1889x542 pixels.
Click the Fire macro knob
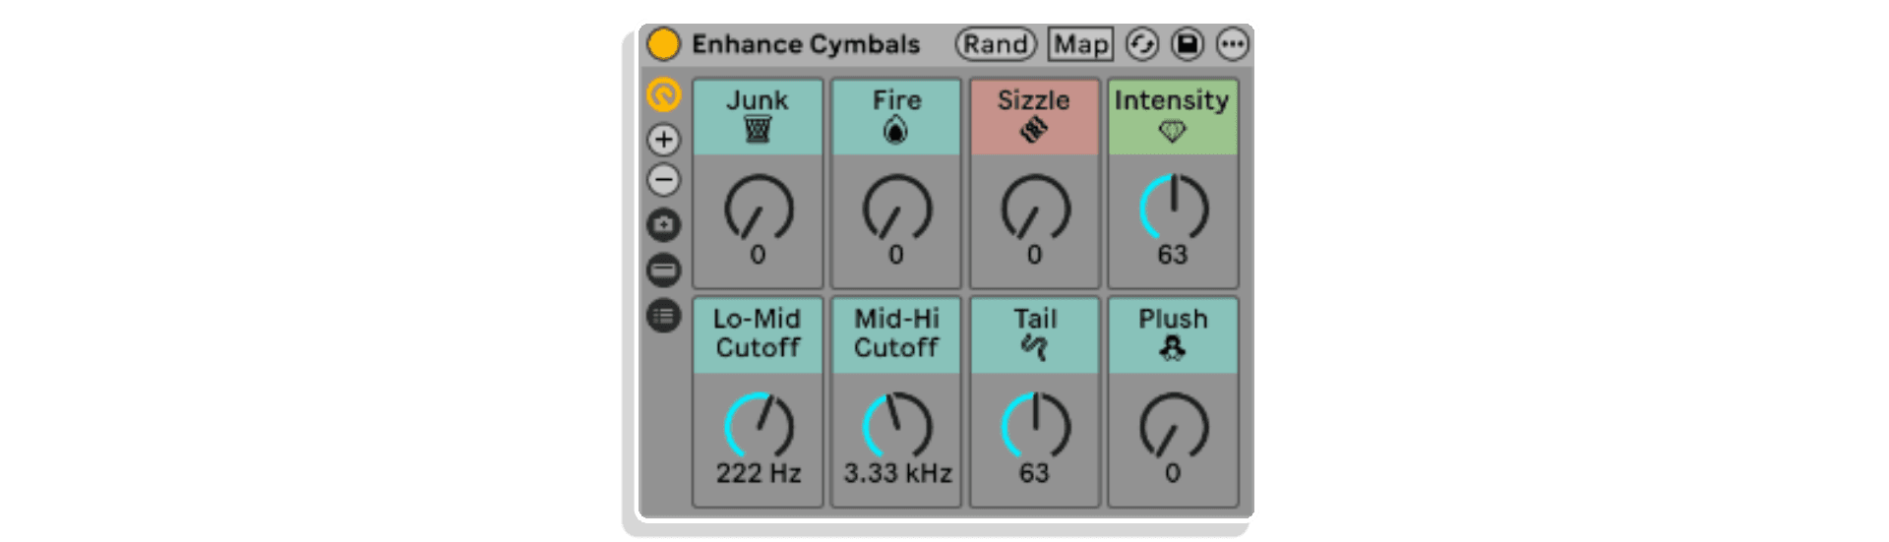tap(896, 208)
